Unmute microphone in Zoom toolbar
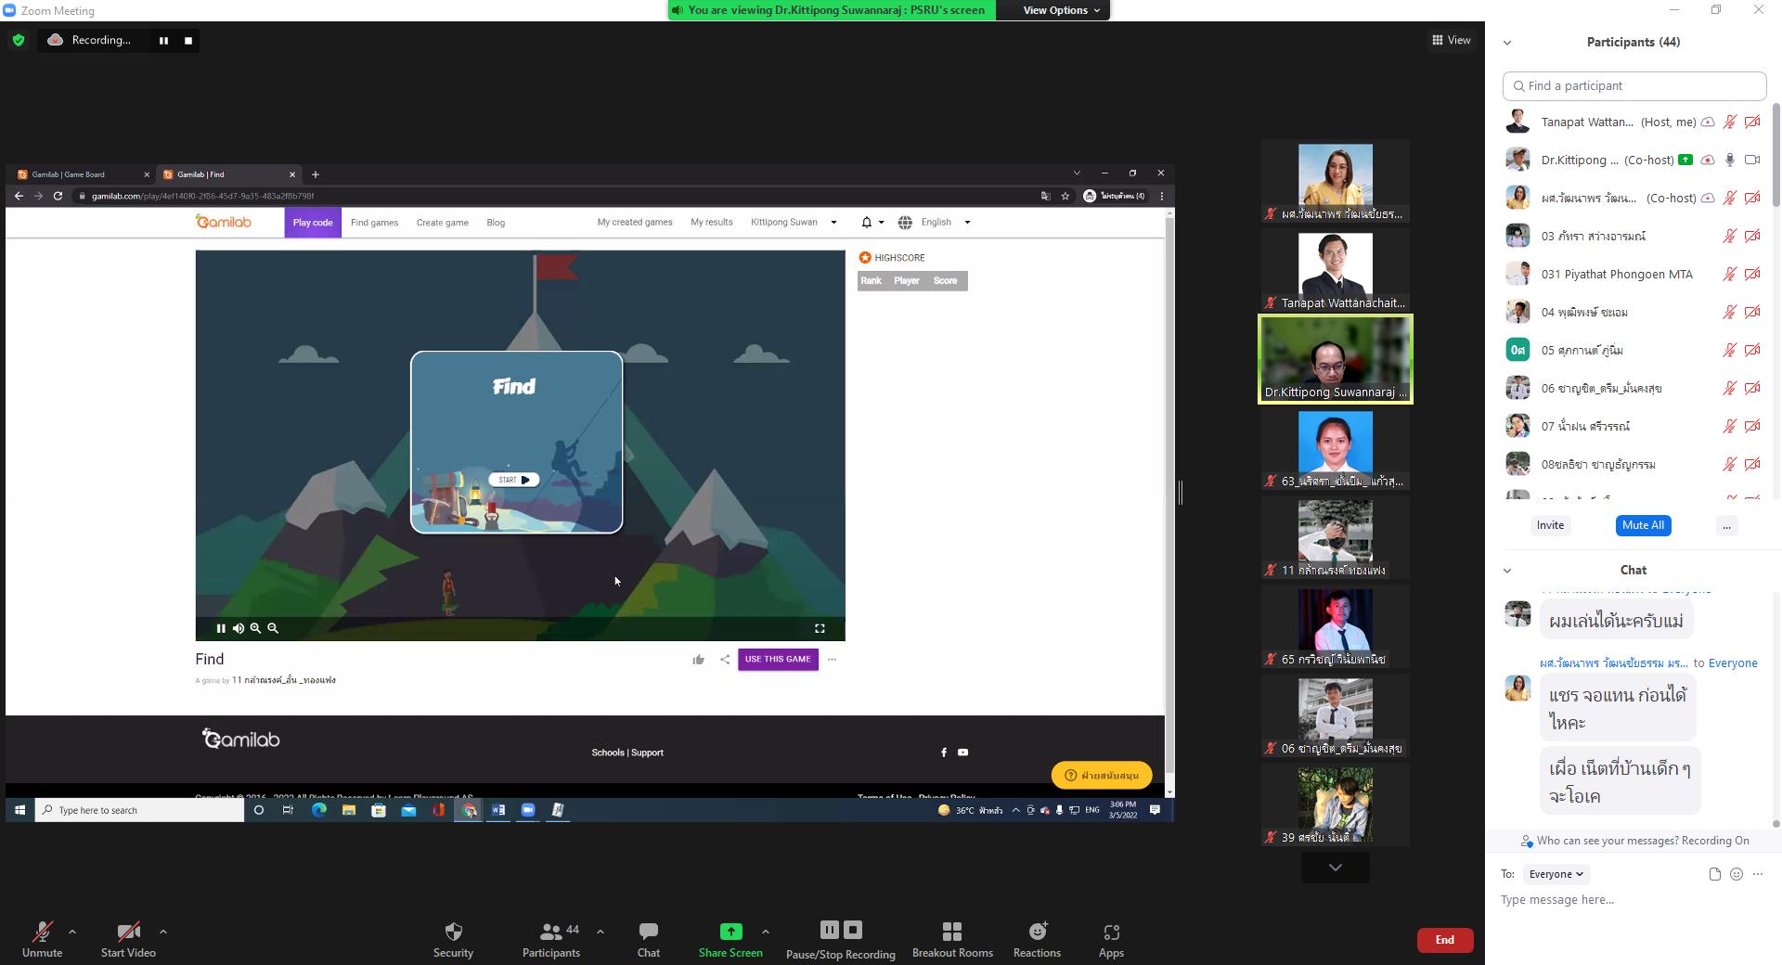1782x965 pixels. click(x=42, y=939)
